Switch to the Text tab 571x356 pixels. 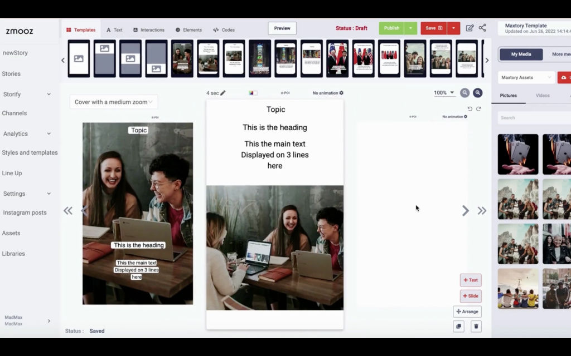(114, 30)
